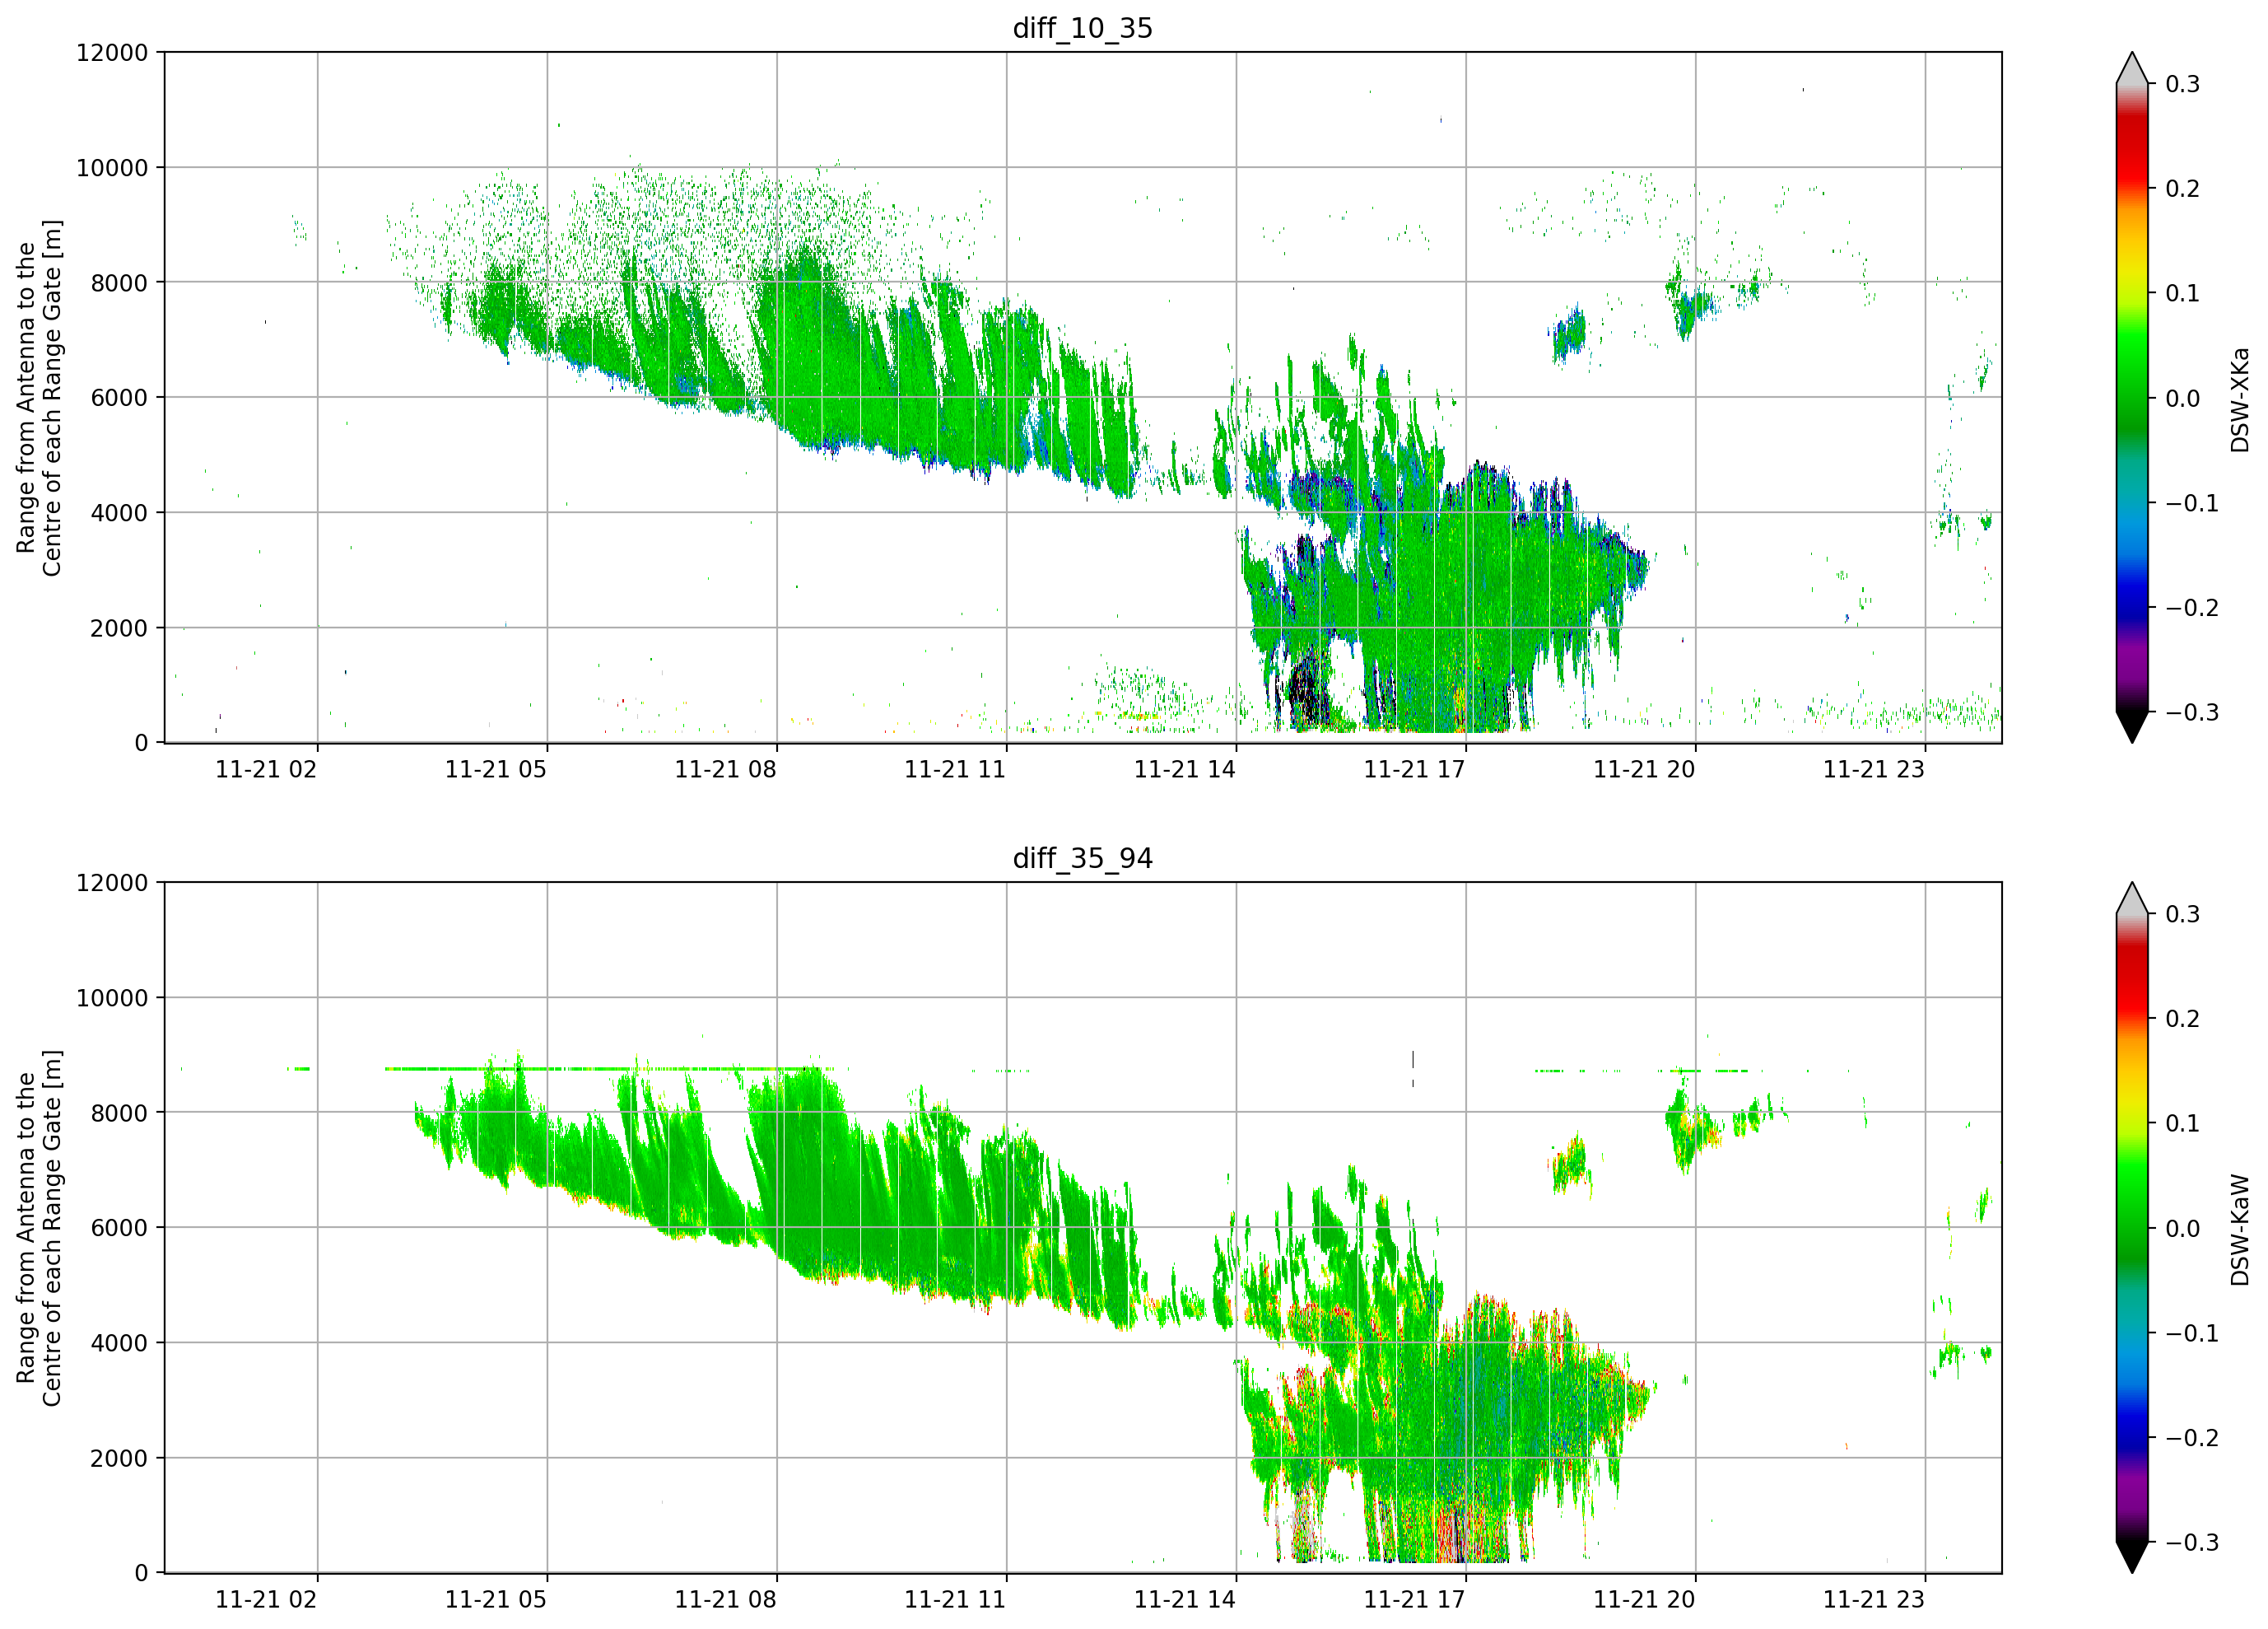The width and height of the screenshot is (2268, 1629).
Task: Click the 12000 tick label on diff_35_94
Action: tap(112, 884)
